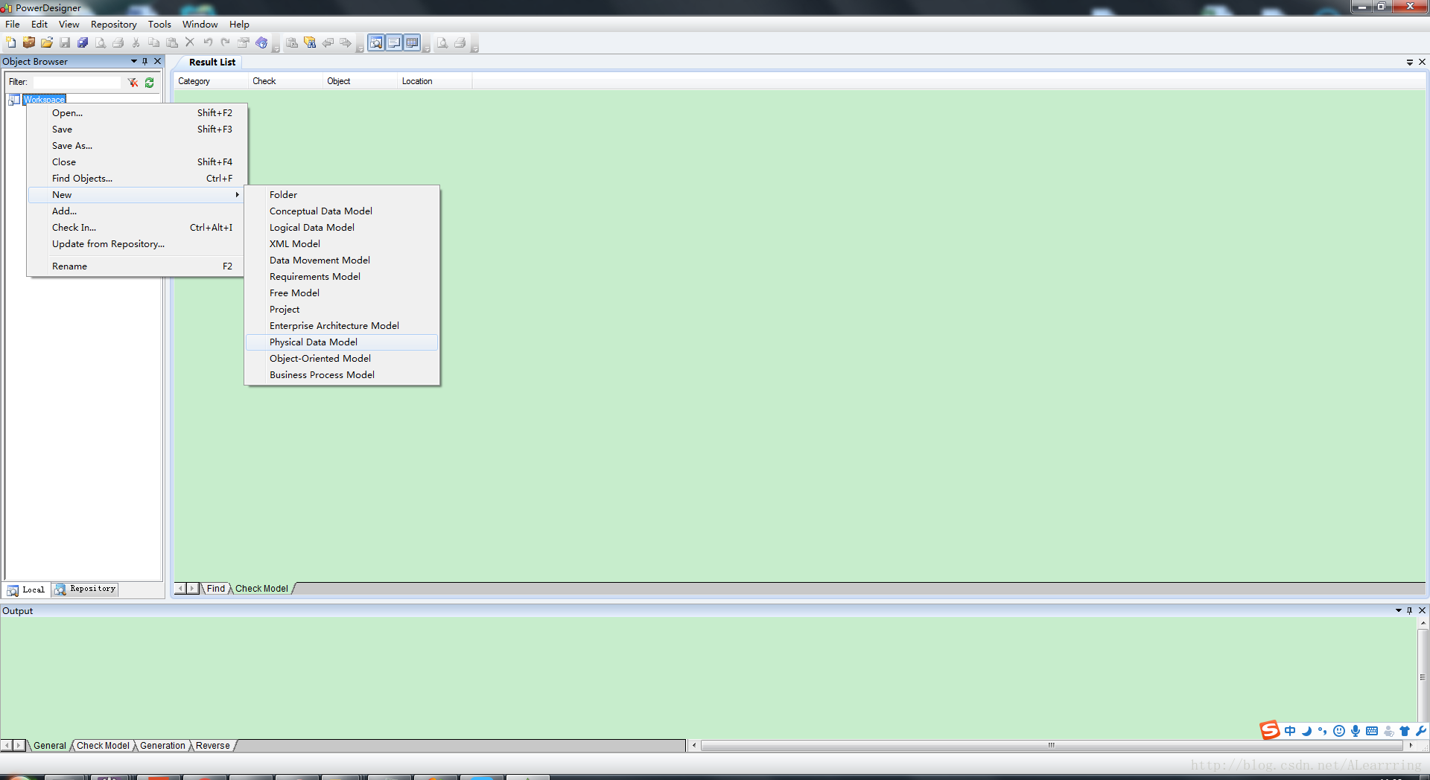Click the Copy toolbar icon
The width and height of the screenshot is (1430, 780).
point(154,42)
